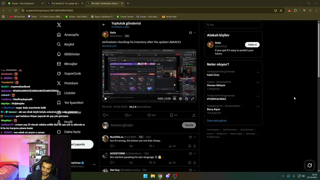The image size is (320, 180).
Task: Open Gizlilik Politikası footer link
Action: coord(230,130)
